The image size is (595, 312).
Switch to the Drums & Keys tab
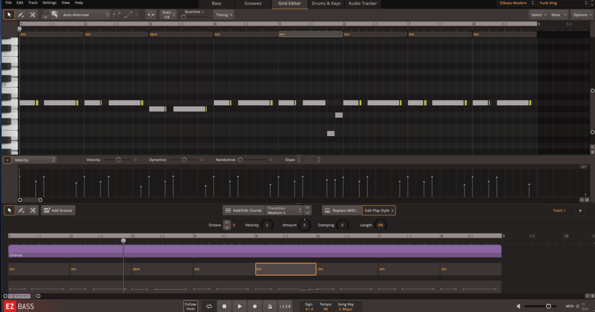(326, 3)
